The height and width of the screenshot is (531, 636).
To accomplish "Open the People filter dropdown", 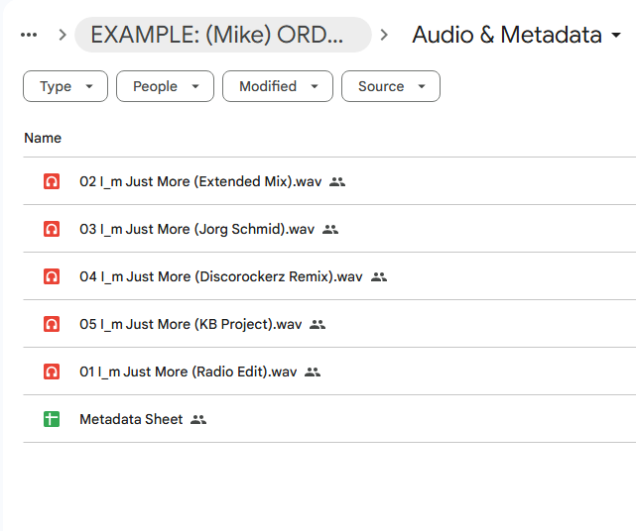I will pos(165,86).
